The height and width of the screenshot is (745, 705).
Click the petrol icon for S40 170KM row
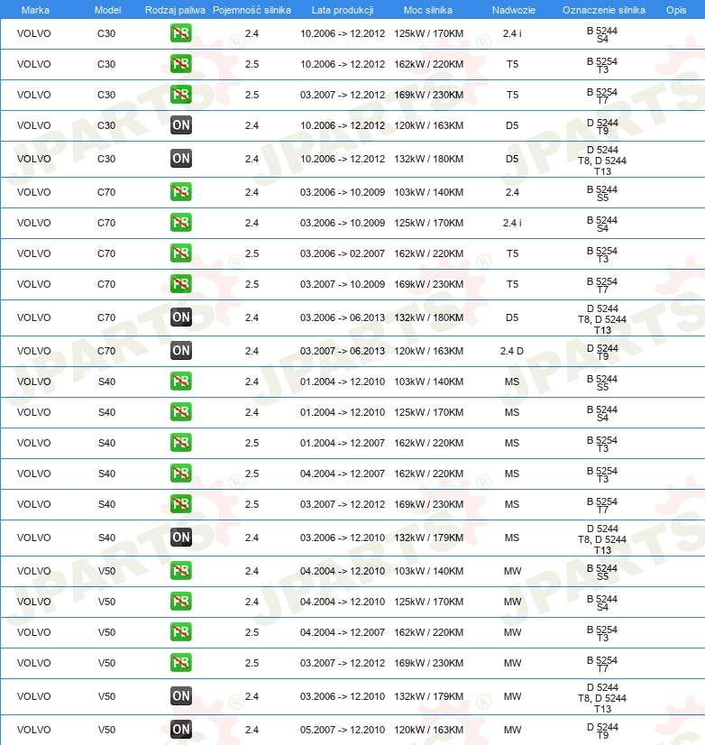(x=181, y=412)
